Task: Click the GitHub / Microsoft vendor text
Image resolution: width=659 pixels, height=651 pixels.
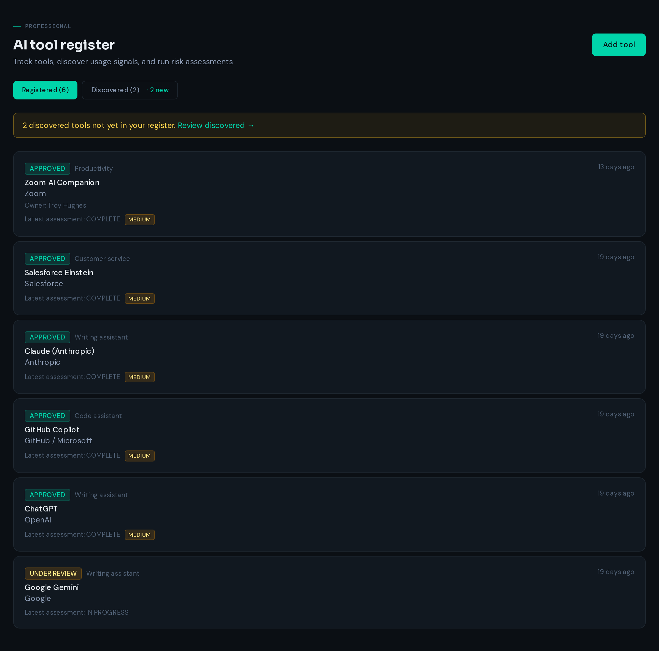Action: [x=58, y=441]
